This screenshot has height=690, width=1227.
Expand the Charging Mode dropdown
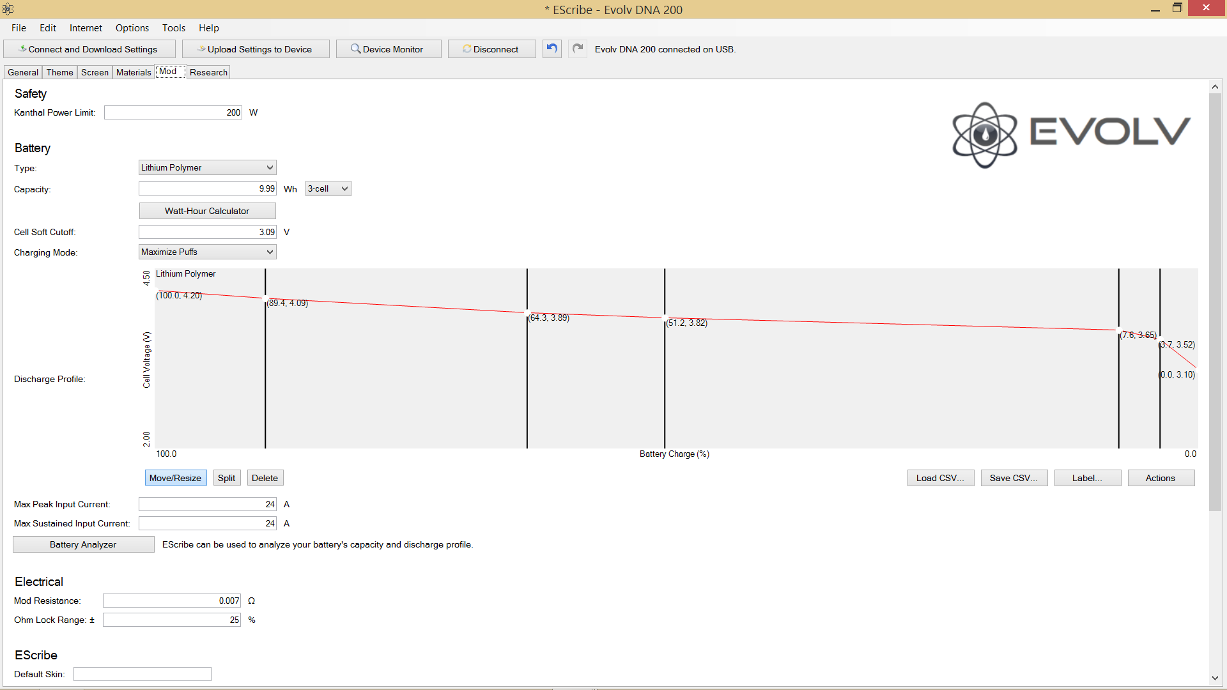pos(207,252)
